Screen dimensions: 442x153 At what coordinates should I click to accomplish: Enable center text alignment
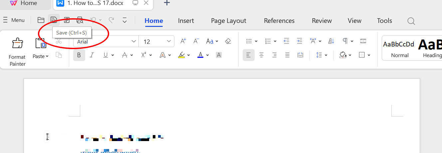[x=262, y=55]
